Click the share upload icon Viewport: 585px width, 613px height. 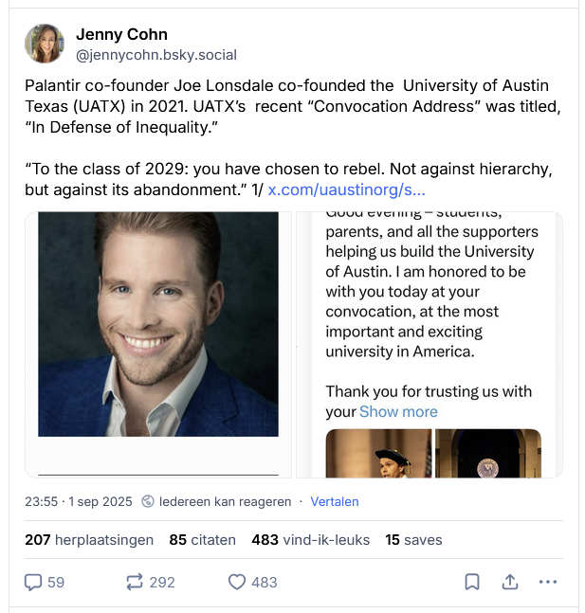click(509, 582)
